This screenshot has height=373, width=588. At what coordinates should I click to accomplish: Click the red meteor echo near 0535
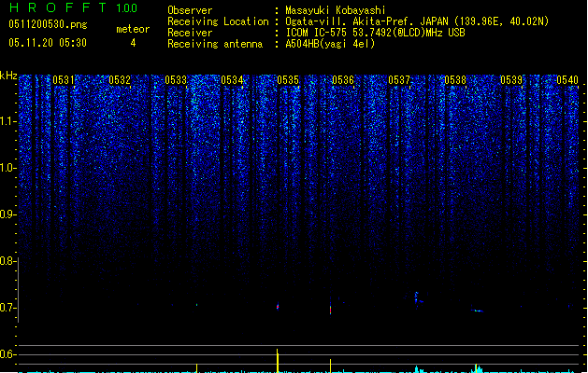point(278,307)
